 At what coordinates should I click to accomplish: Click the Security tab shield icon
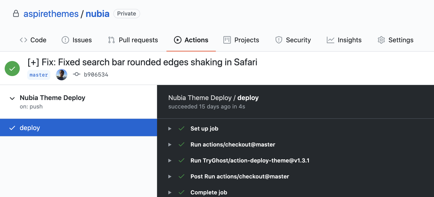point(279,40)
